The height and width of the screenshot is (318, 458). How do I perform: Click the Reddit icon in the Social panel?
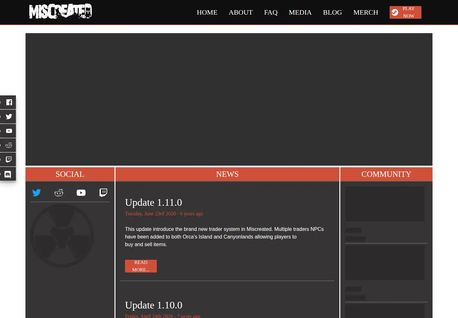(x=59, y=193)
